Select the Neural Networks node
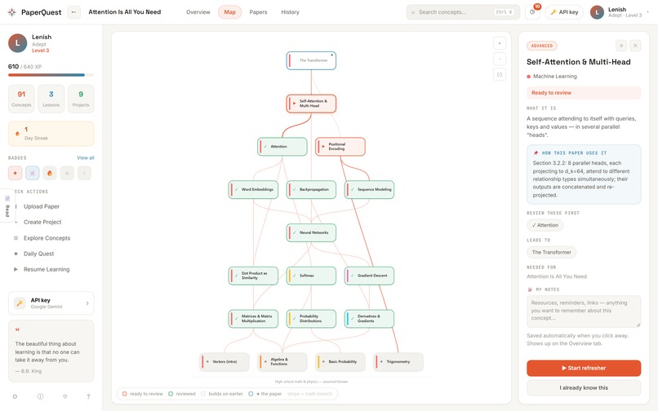This screenshot has width=658, height=411. point(311,232)
